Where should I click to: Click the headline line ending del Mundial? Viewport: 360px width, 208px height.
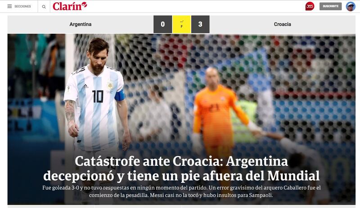click(x=181, y=176)
